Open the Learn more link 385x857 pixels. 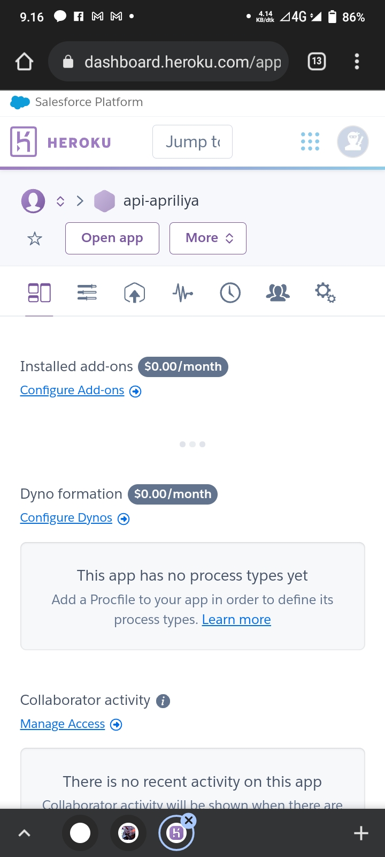(x=236, y=620)
